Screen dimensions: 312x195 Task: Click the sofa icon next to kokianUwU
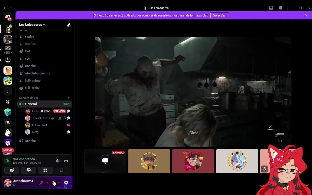coord(69,125)
